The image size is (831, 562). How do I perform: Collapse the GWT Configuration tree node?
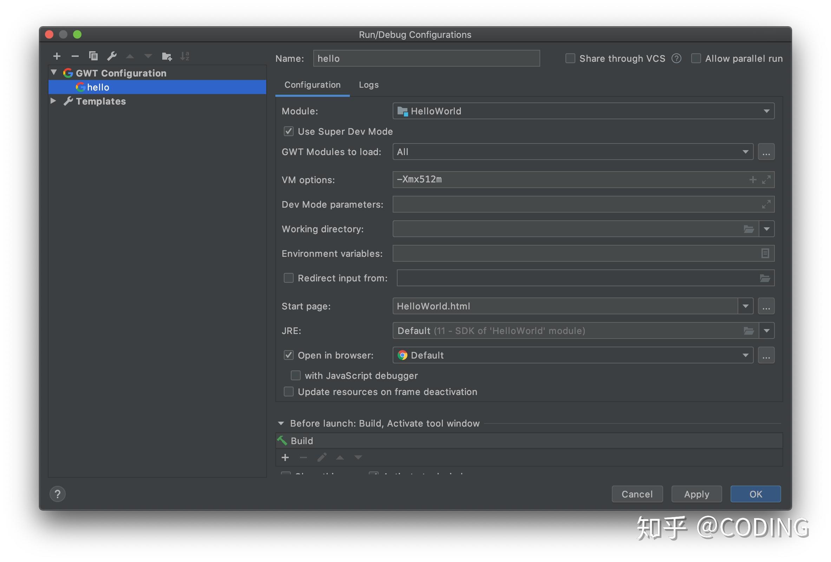coord(53,73)
